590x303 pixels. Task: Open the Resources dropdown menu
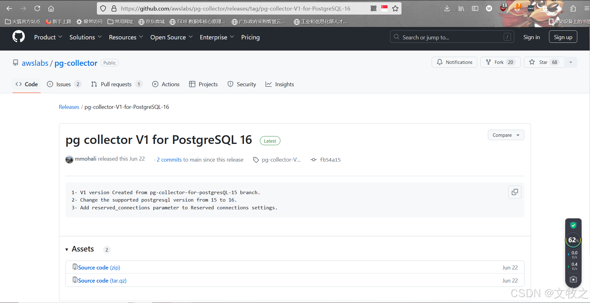pos(126,37)
